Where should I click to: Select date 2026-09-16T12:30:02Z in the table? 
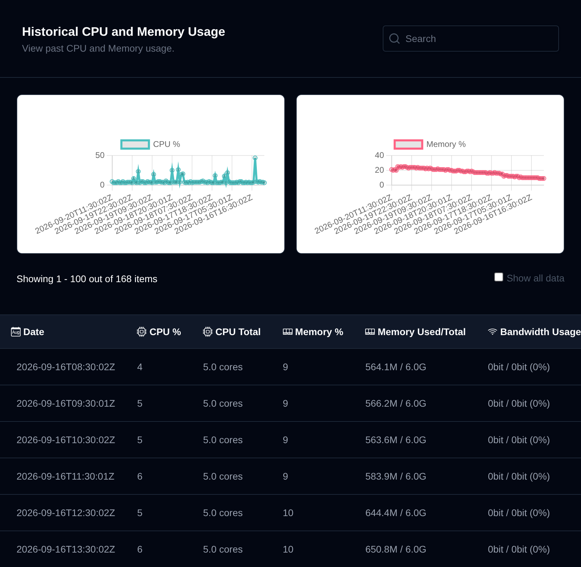(x=66, y=513)
